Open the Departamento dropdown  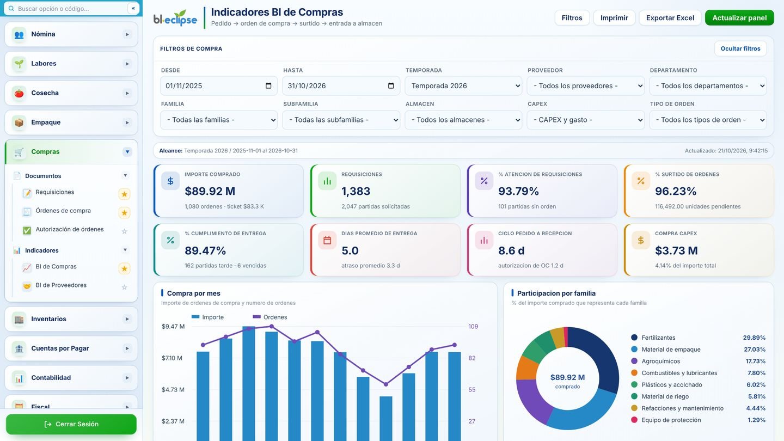708,85
